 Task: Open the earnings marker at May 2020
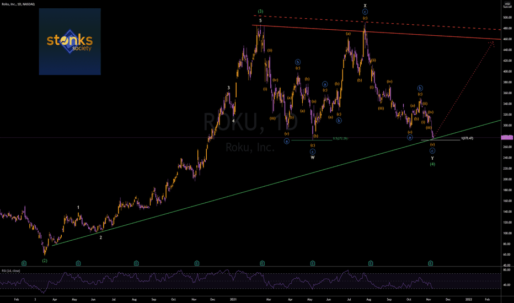(x=78, y=263)
